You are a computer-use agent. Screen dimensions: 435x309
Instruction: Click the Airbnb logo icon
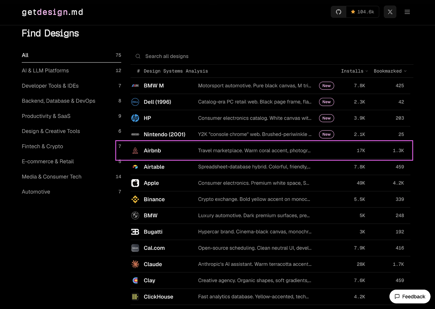[135, 151]
